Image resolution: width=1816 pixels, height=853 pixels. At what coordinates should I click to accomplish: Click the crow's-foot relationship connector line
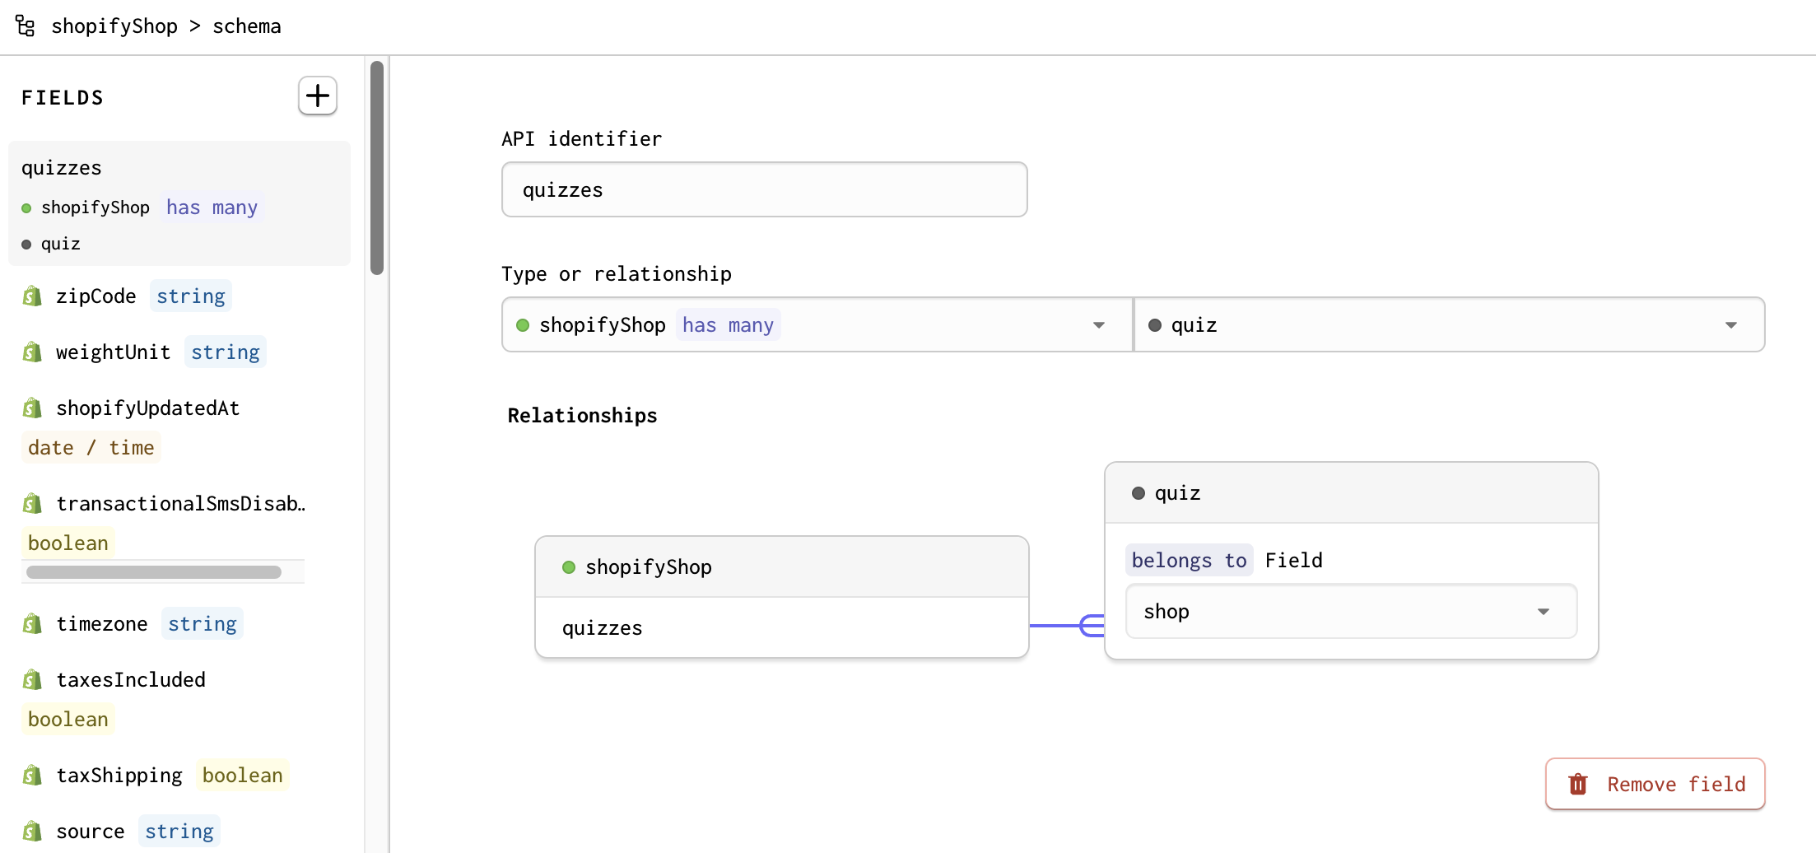click(1067, 626)
